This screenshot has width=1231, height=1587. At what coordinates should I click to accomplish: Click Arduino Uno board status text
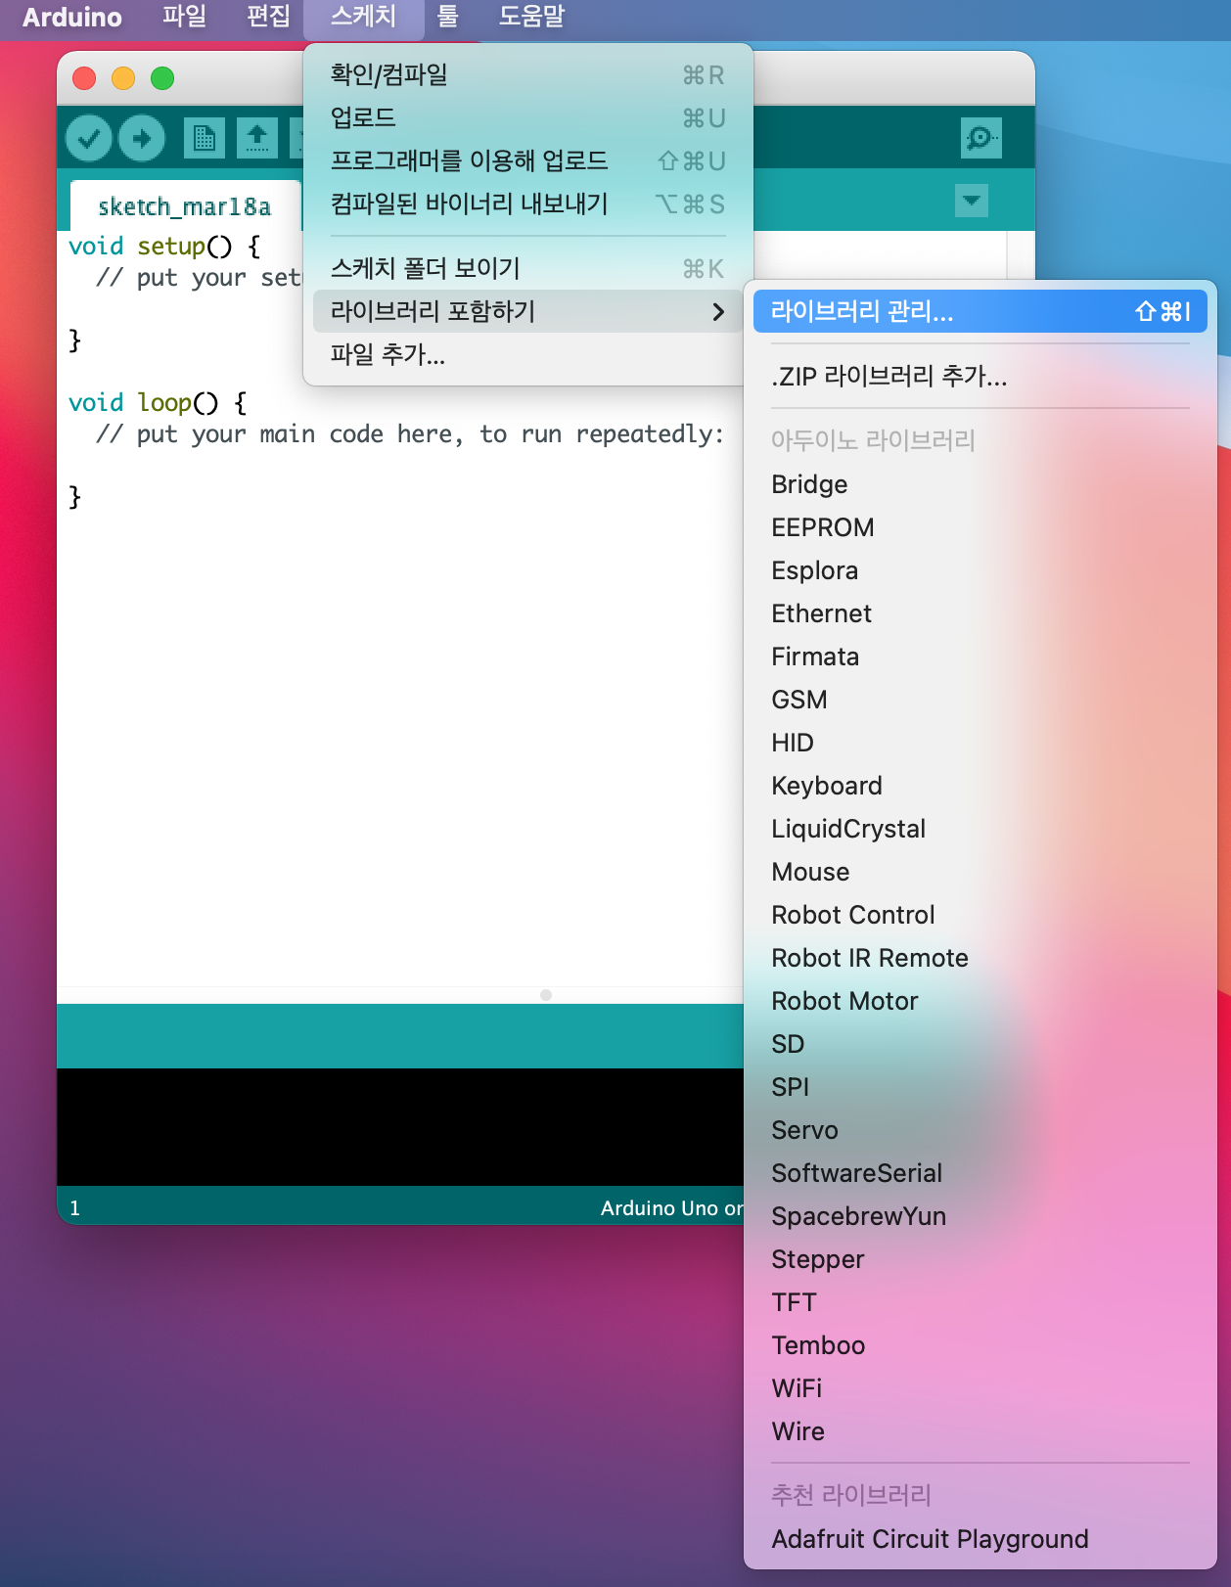click(671, 1208)
